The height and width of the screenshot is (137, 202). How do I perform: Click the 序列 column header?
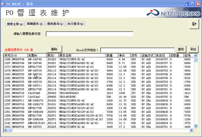point(7,56)
